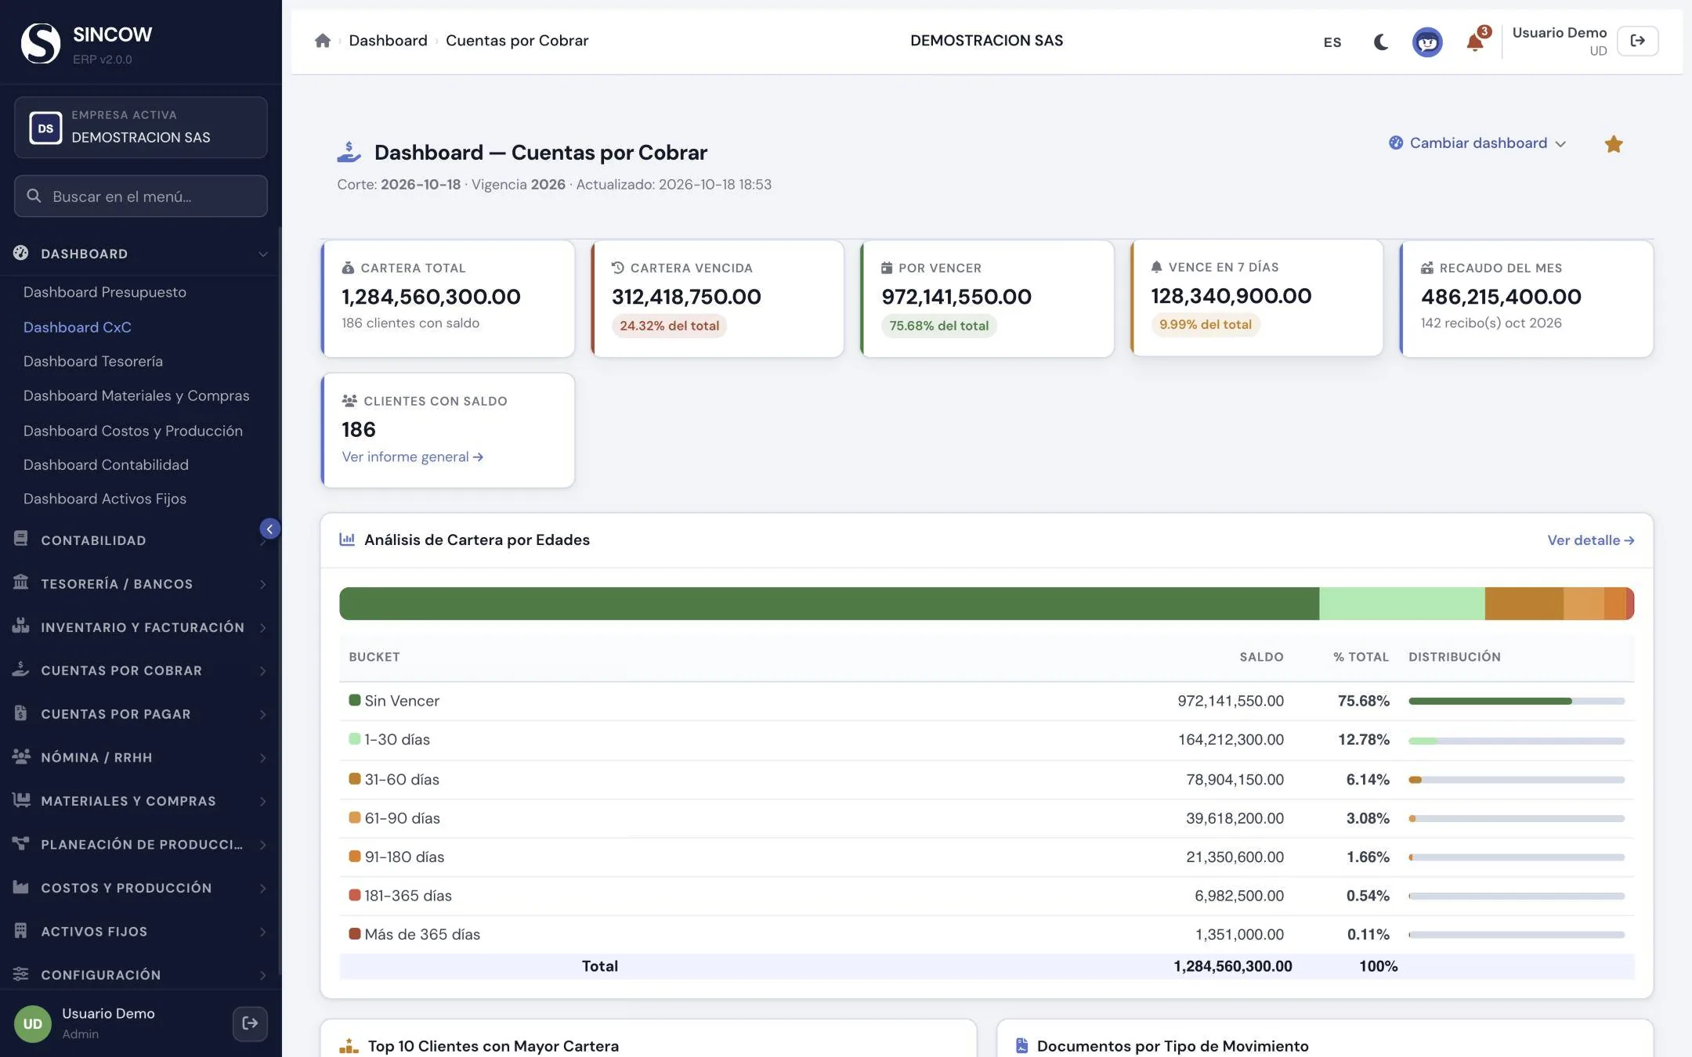The image size is (1692, 1057).
Task: Open Ver detalle link in aging analysis
Action: tap(1590, 540)
